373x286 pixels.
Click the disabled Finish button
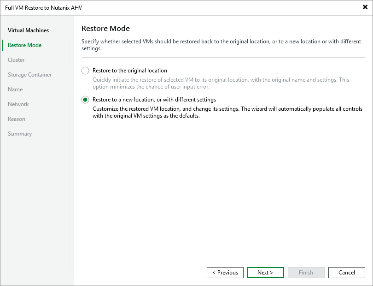(x=306, y=272)
